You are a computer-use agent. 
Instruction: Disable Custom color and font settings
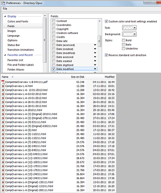(106, 21)
